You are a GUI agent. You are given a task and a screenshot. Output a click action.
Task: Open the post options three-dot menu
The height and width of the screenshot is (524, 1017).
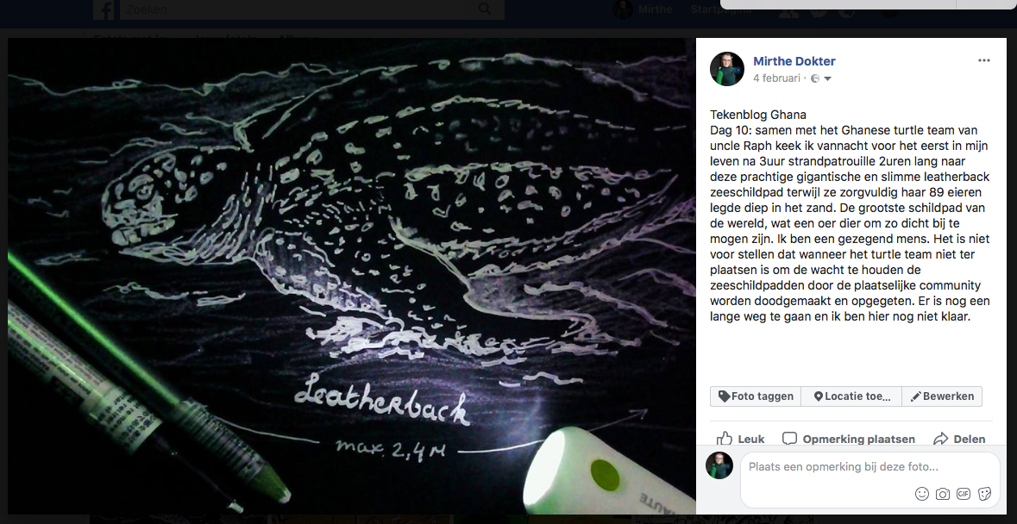tap(984, 61)
